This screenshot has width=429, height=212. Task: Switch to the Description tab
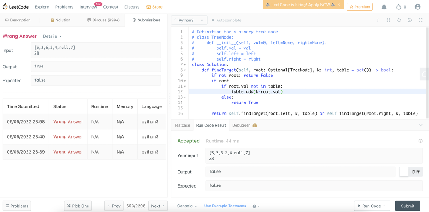click(18, 20)
